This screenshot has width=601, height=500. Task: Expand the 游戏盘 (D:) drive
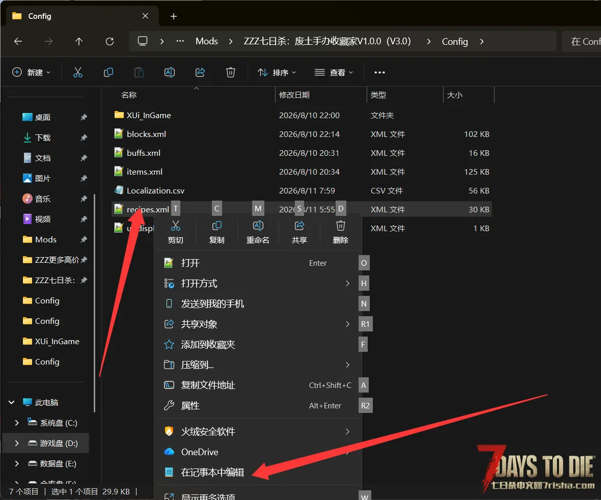point(16,443)
